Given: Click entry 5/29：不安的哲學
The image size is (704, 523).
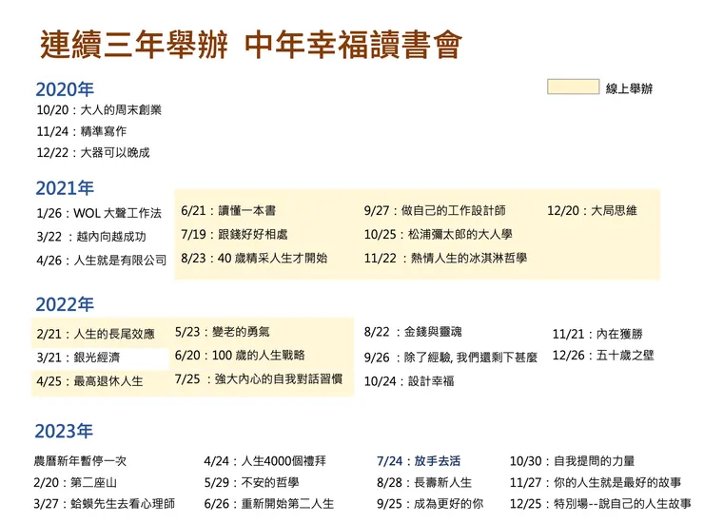Looking at the screenshot, I should pos(251,483).
